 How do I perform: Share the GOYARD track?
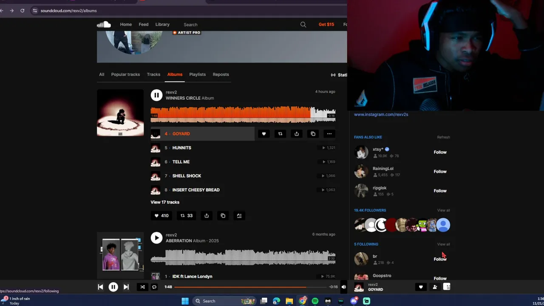(297, 134)
